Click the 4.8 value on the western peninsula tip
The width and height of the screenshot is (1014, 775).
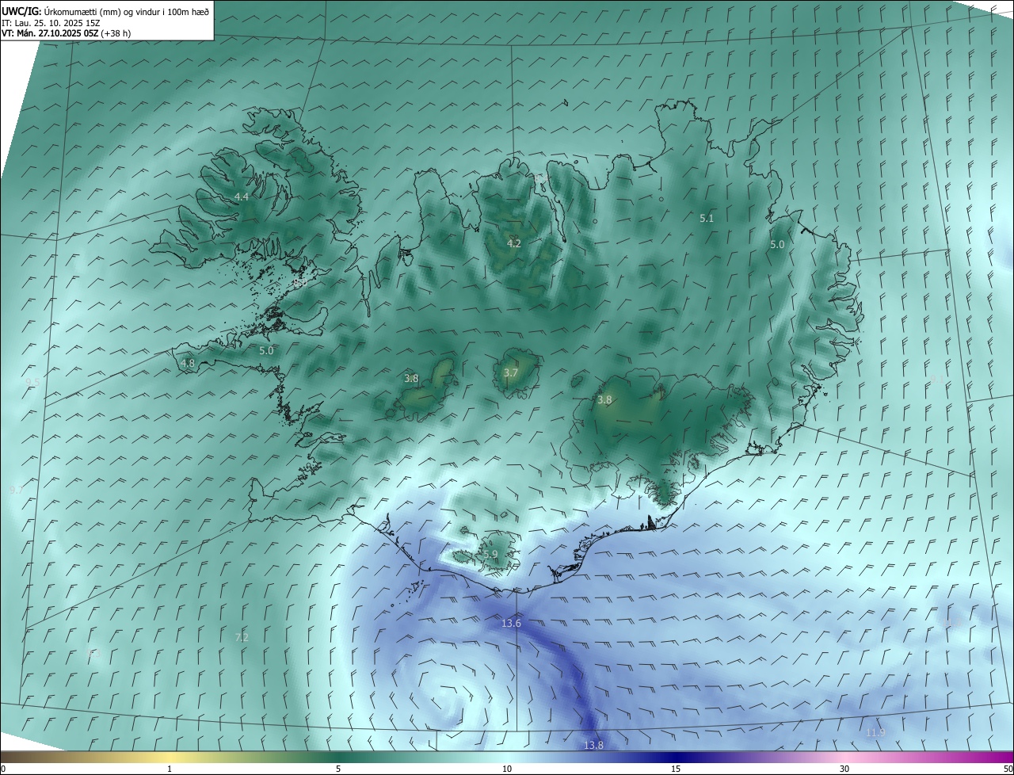[x=188, y=363]
